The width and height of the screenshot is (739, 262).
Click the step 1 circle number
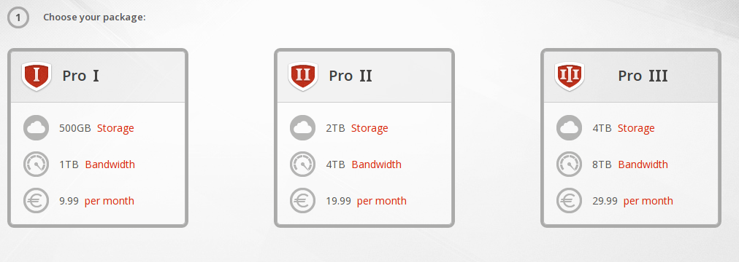[x=18, y=18]
